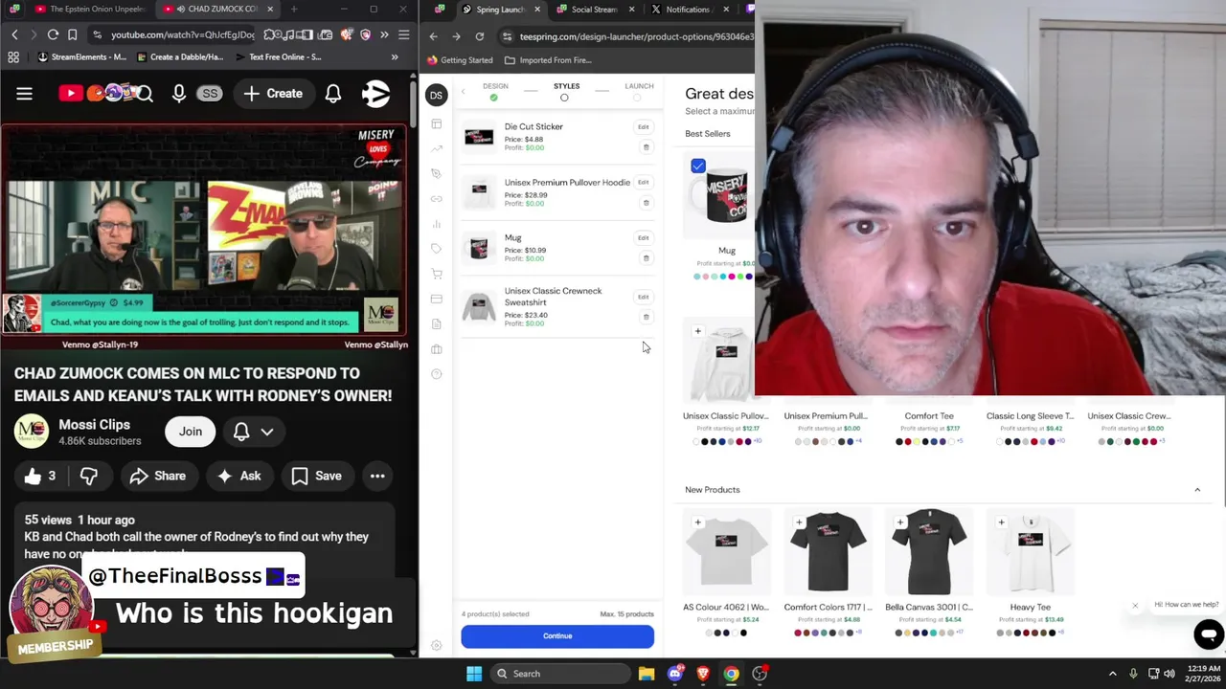Delete the Mug product via trash icon
Viewport: 1226px width, 689px height.
click(647, 258)
